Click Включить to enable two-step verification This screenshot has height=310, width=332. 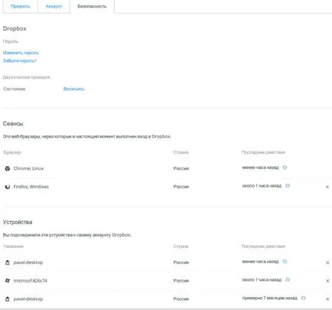[73, 89]
